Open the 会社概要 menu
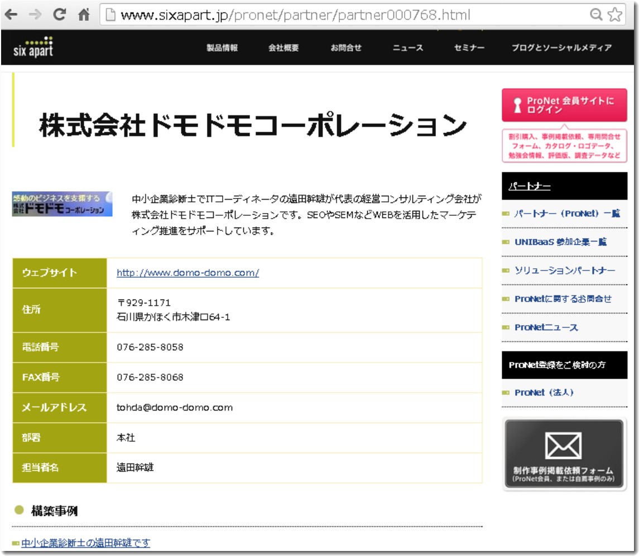 pyautogui.click(x=284, y=47)
